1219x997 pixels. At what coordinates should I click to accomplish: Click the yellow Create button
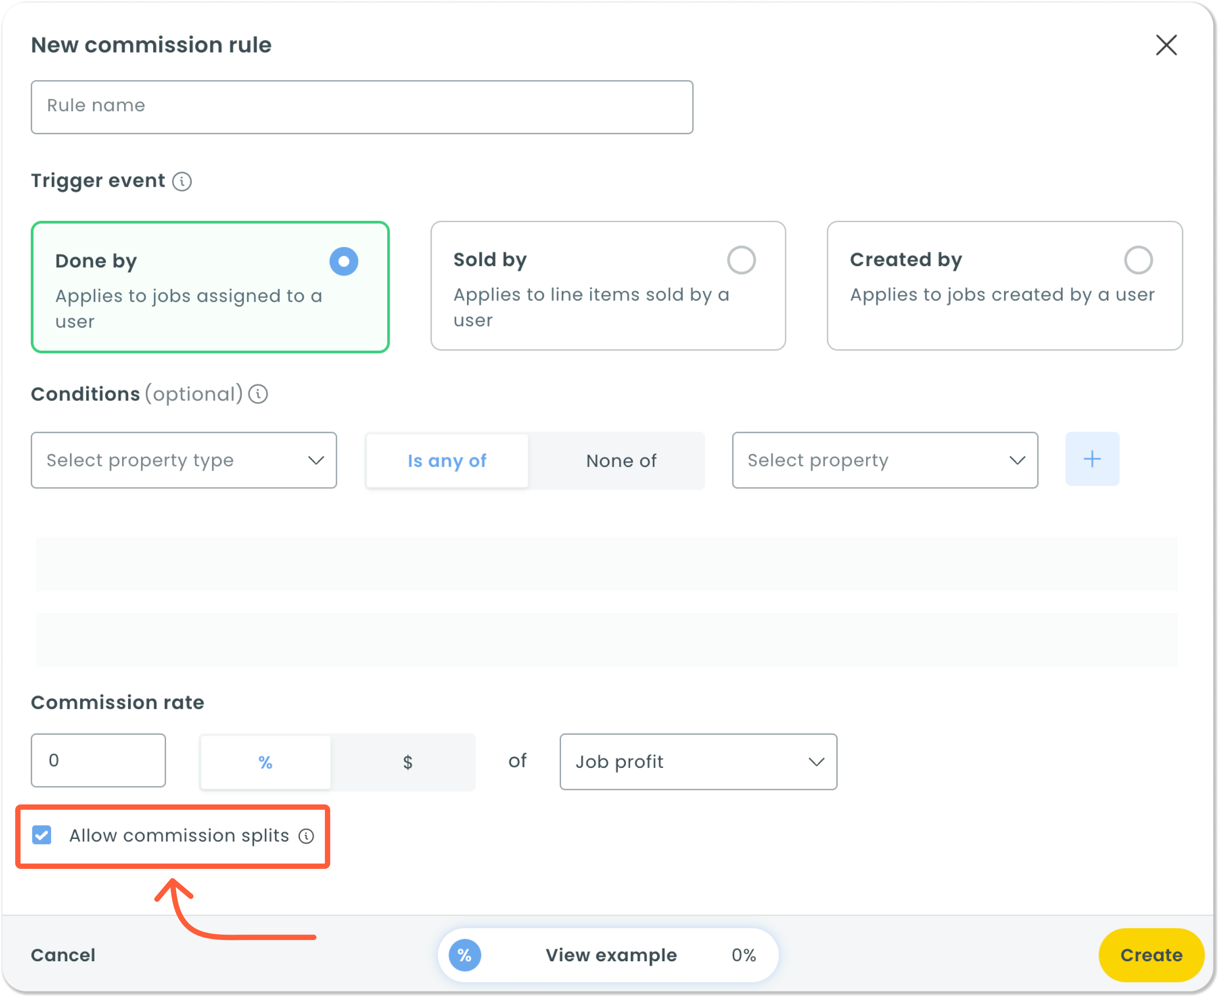[1151, 955]
